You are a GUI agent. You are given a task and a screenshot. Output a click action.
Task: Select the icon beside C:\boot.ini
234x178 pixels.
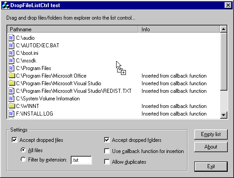pyautogui.click(x=11, y=53)
